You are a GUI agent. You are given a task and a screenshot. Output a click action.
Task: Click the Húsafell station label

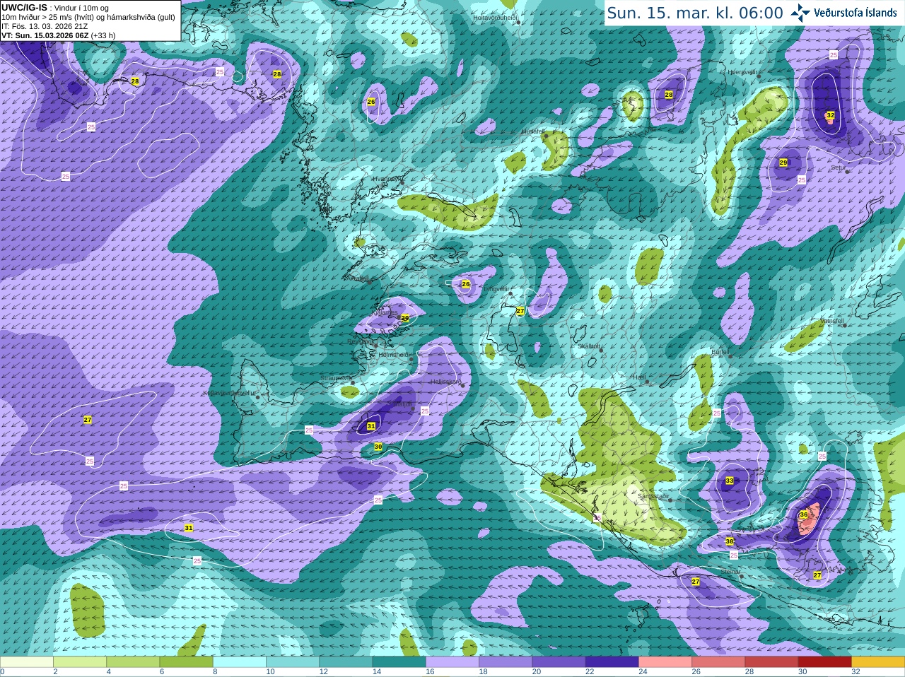534,131
